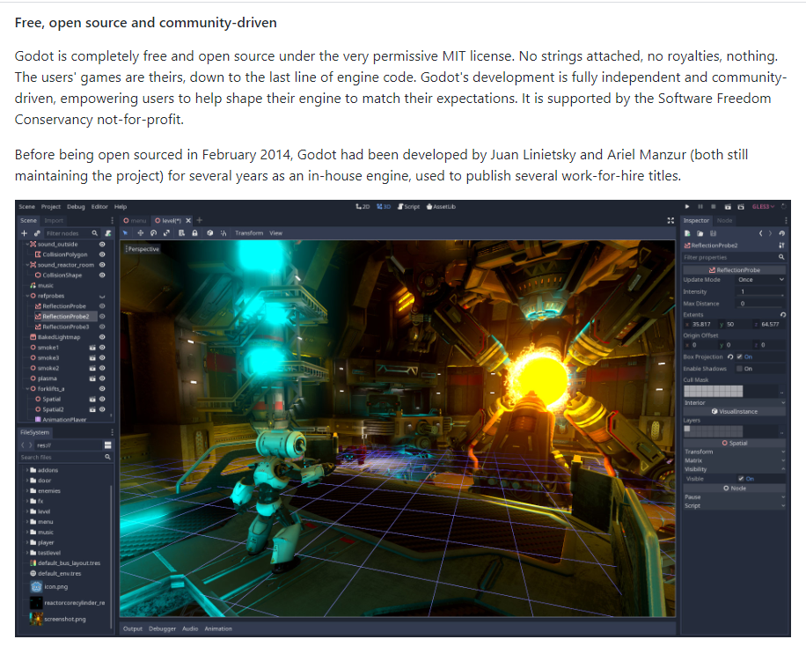Switch to the menu scene tab
Viewport: 806px width, 654px height.
point(136,220)
